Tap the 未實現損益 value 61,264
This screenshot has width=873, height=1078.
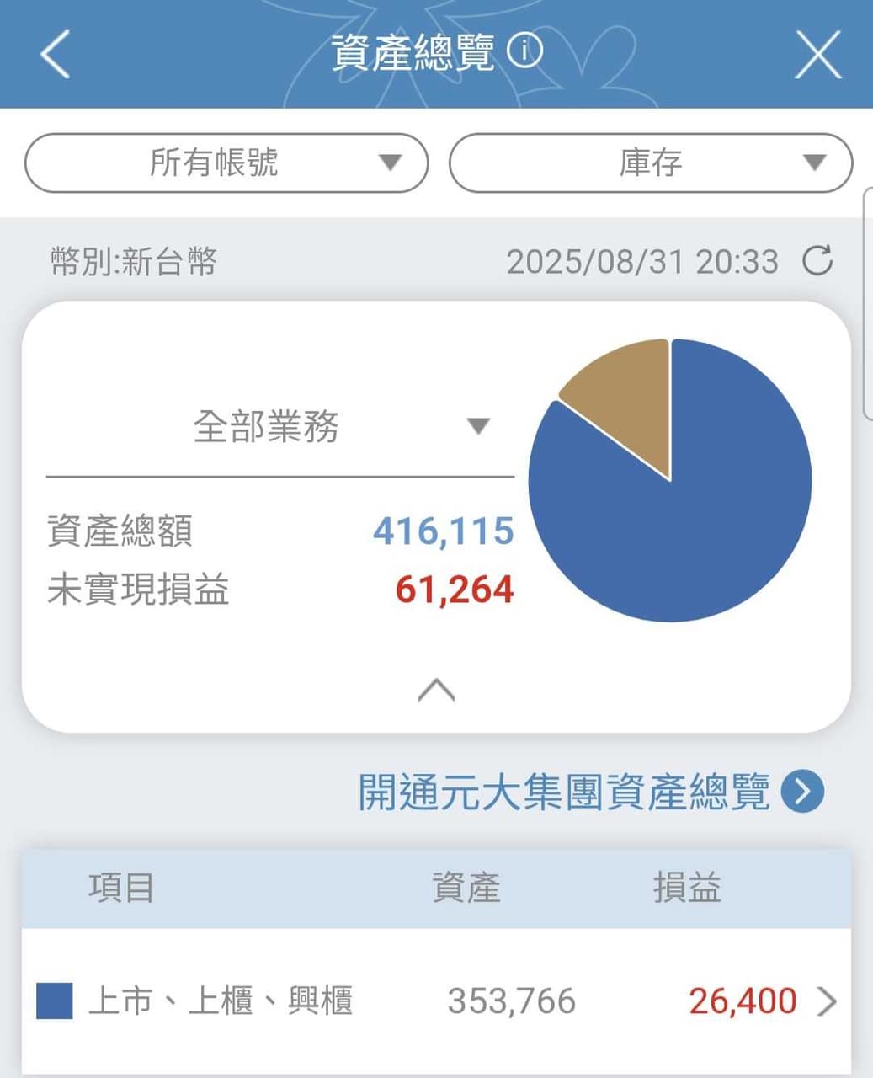coord(455,590)
